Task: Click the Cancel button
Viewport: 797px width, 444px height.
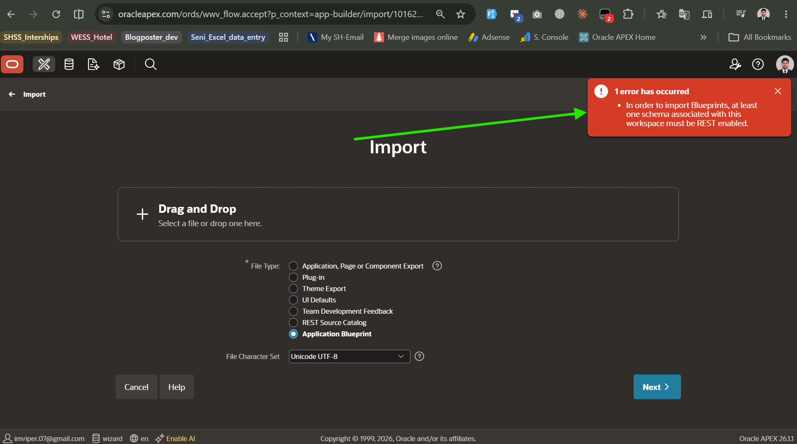Action: (x=137, y=387)
